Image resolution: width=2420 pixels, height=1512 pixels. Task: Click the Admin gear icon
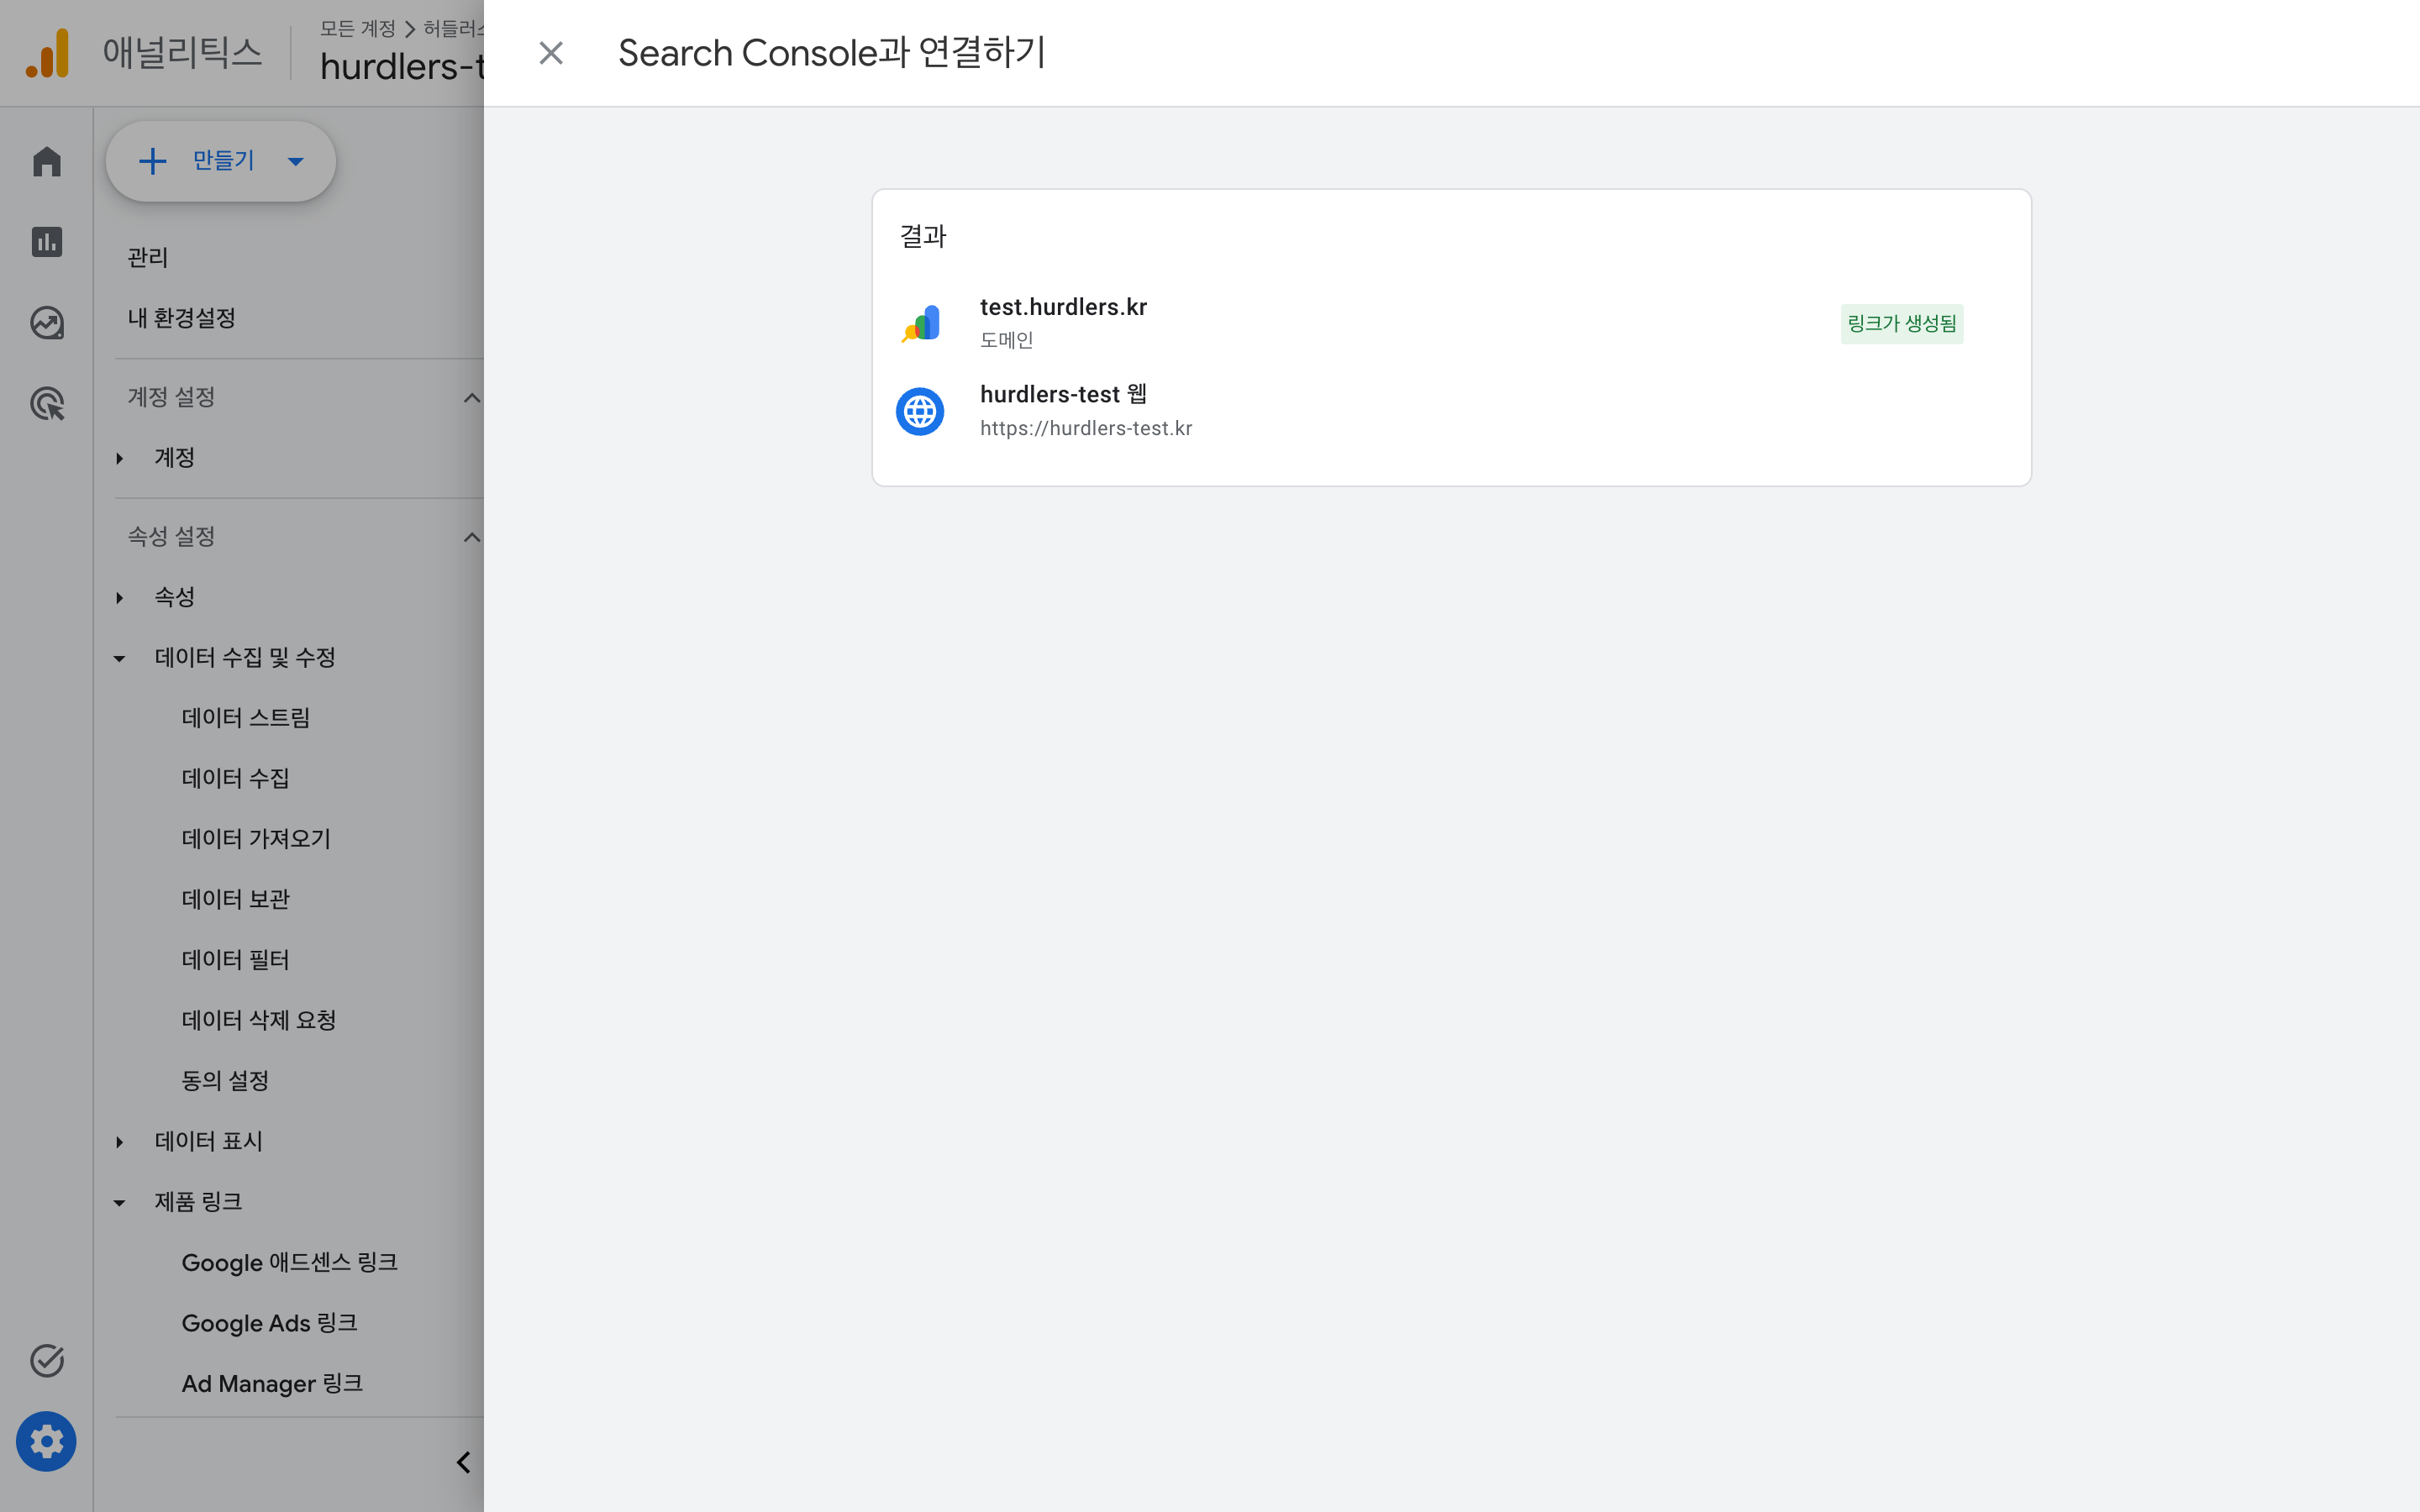click(46, 1441)
